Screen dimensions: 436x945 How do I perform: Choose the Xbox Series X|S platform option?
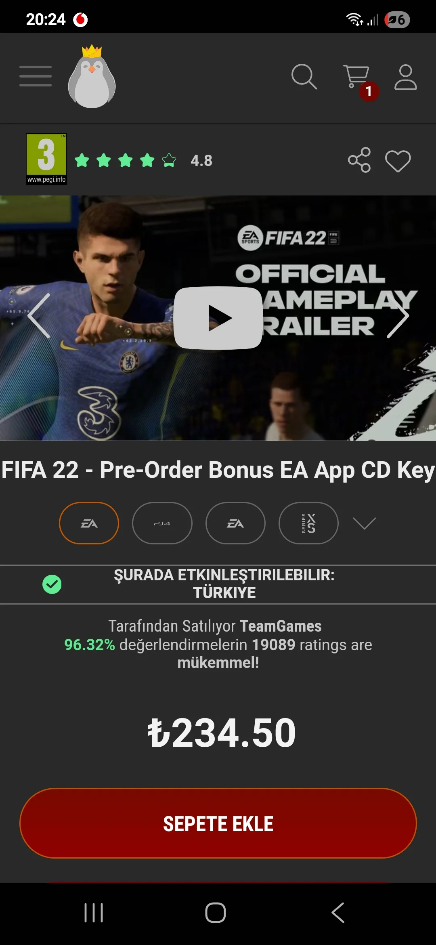point(308,523)
